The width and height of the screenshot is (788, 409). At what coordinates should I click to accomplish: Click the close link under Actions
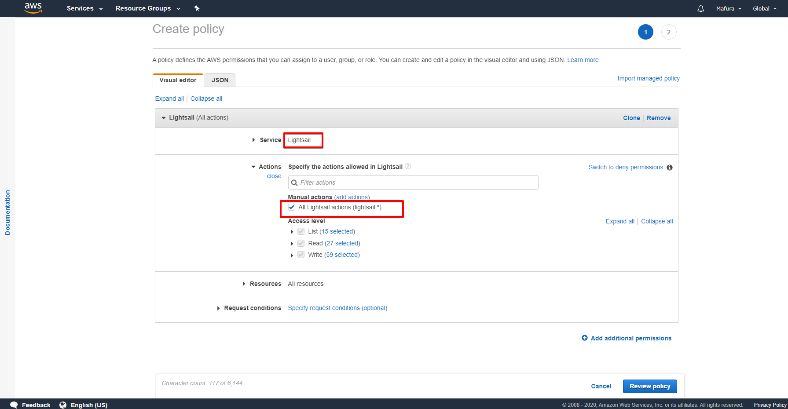pos(274,176)
